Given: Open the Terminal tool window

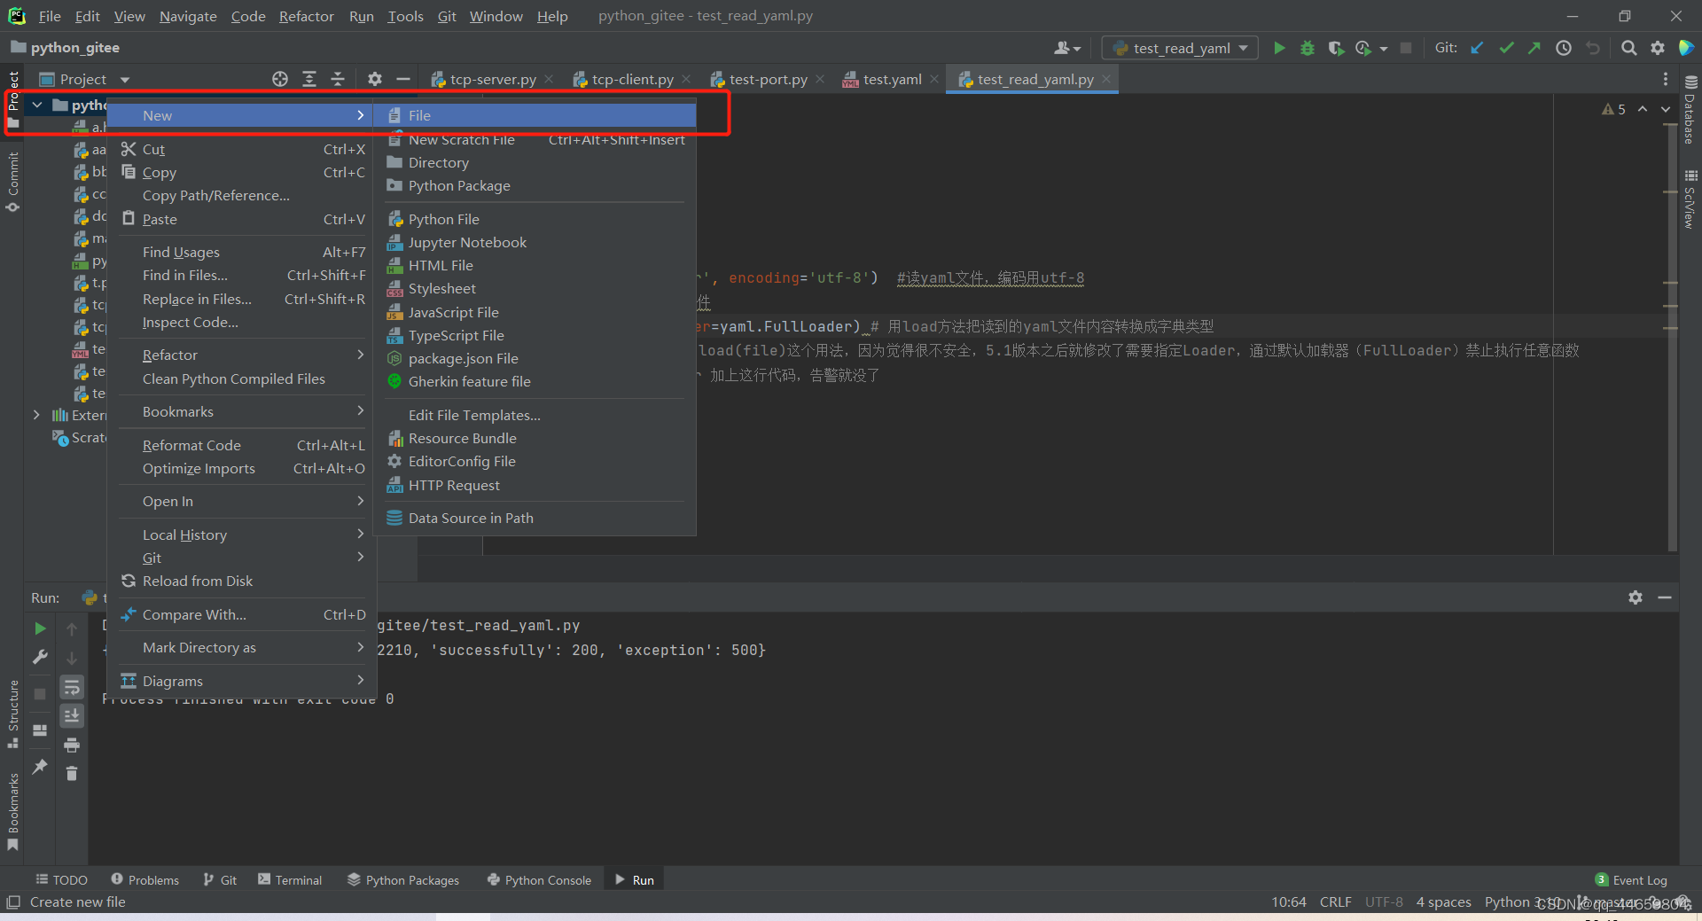Looking at the screenshot, I should pyautogui.click(x=290, y=879).
